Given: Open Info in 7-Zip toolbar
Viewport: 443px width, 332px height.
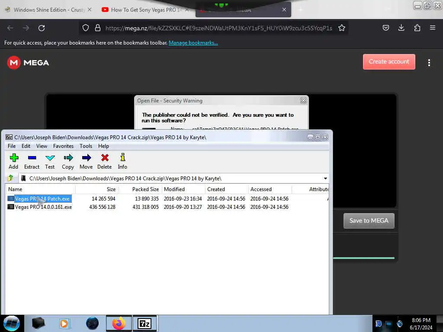Looking at the screenshot, I should pos(122,161).
